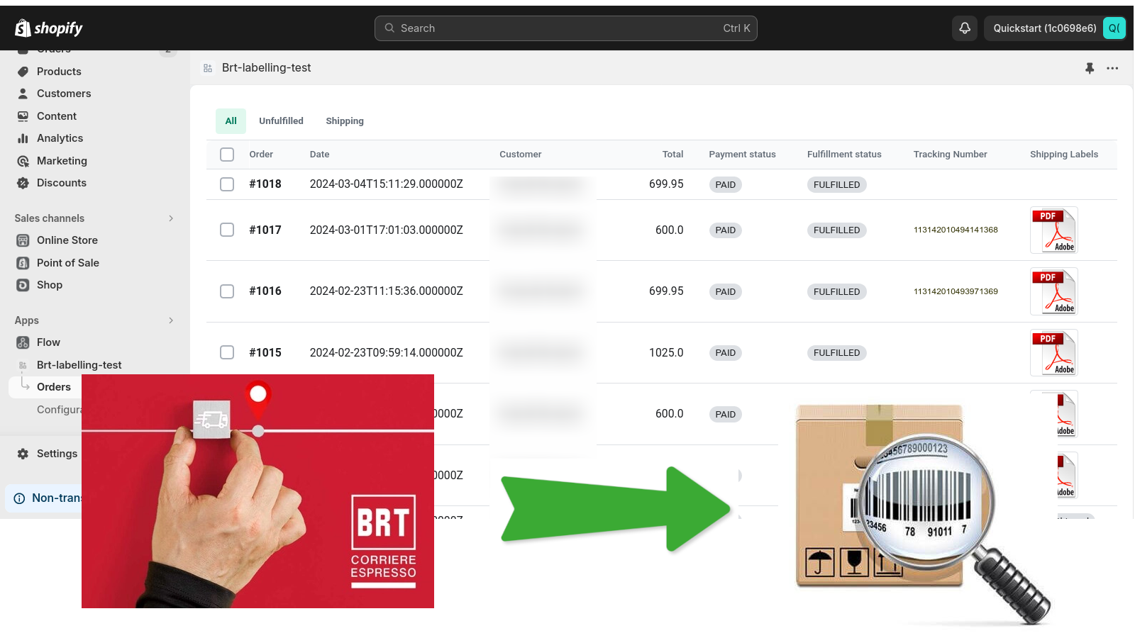Click the Shopify logo
The height and width of the screenshot is (638, 1135).
pos(49,28)
